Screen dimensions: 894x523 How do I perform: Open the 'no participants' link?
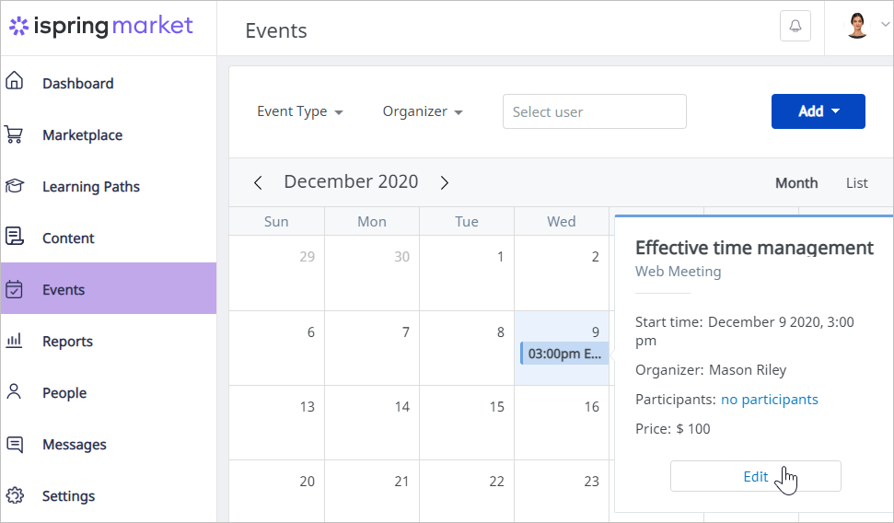769,400
